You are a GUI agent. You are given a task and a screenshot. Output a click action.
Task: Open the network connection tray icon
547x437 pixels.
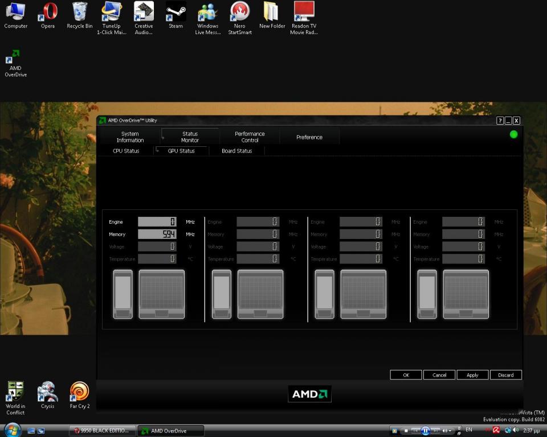pyautogui.click(x=508, y=430)
